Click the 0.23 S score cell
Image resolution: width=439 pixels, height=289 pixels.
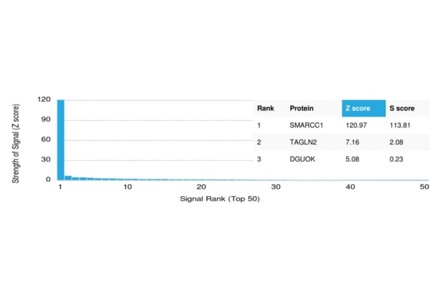point(396,159)
